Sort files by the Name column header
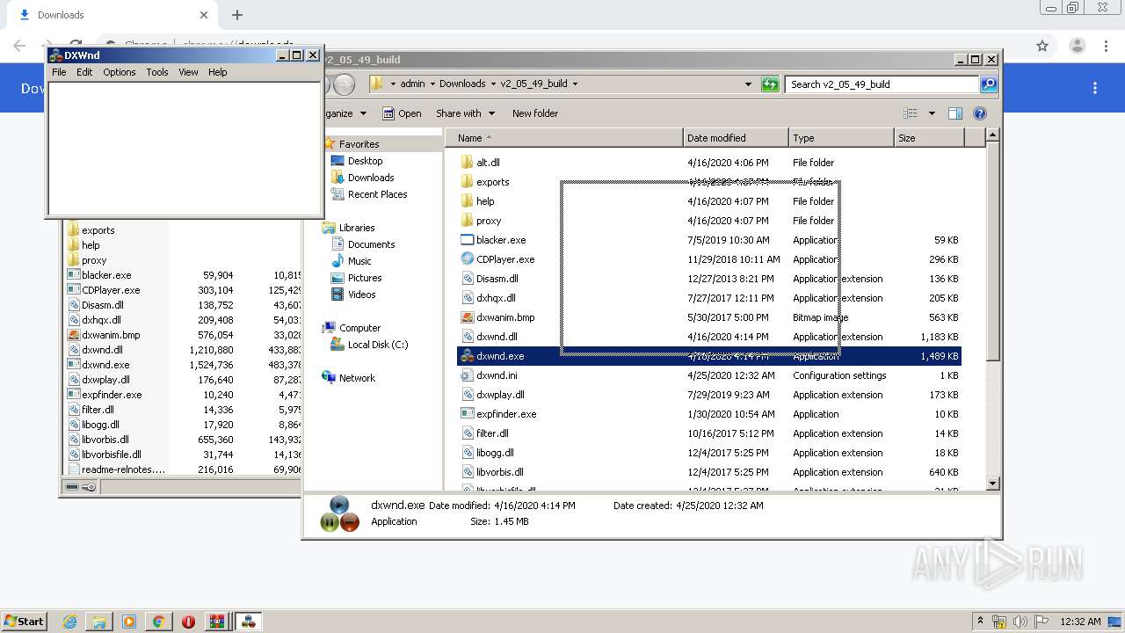This screenshot has width=1125, height=633. click(564, 138)
